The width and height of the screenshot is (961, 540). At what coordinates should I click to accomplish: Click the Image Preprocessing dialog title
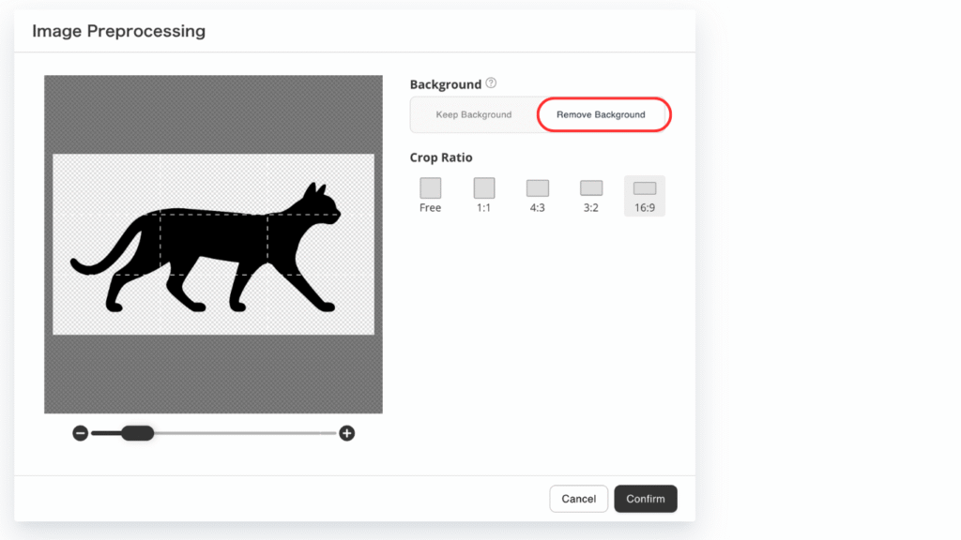118,31
